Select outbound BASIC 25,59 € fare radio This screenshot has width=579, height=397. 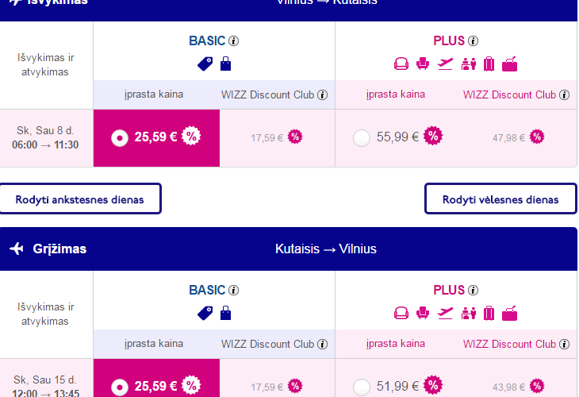click(x=120, y=137)
